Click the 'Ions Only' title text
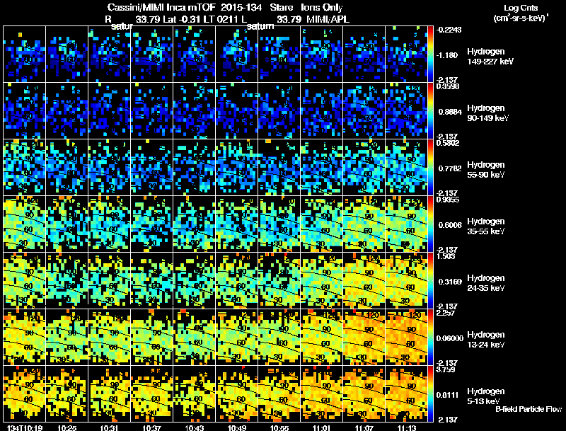 click(322, 8)
